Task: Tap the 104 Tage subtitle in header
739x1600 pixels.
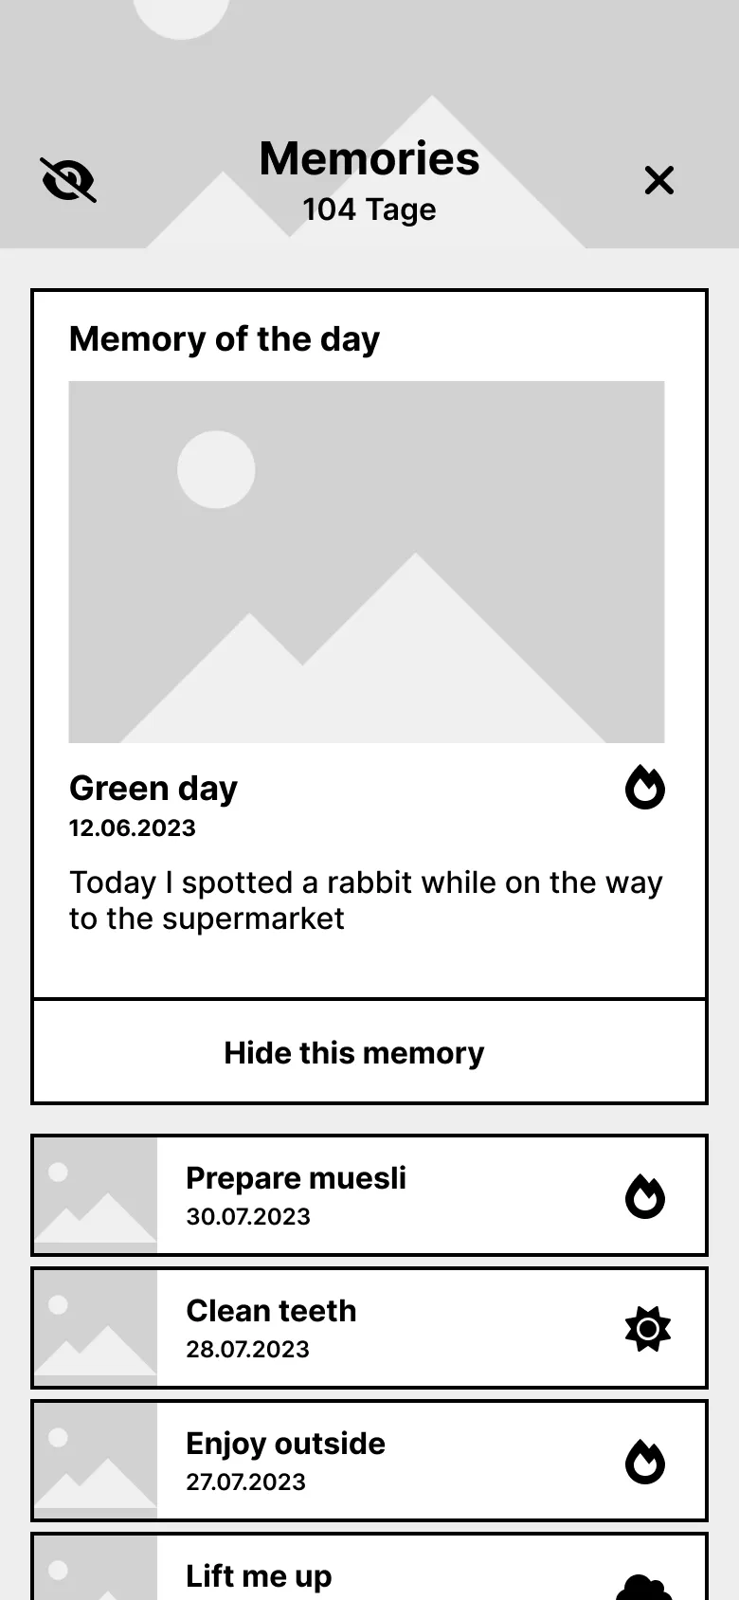Action: pyautogui.click(x=369, y=209)
